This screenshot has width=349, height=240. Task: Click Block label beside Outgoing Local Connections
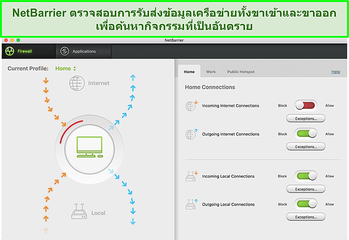pyautogui.click(x=282, y=204)
